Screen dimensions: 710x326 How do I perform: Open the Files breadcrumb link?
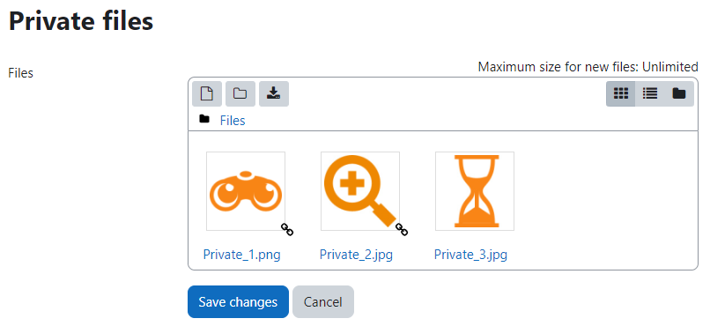click(233, 121)
